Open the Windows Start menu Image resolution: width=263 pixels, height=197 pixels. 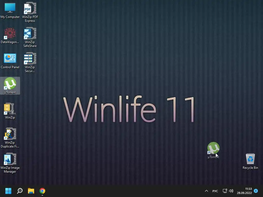8,191
